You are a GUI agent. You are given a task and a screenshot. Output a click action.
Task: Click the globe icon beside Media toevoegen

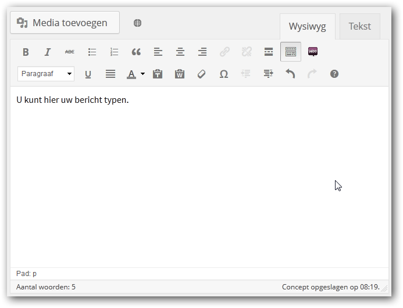(x=137, y=23)
